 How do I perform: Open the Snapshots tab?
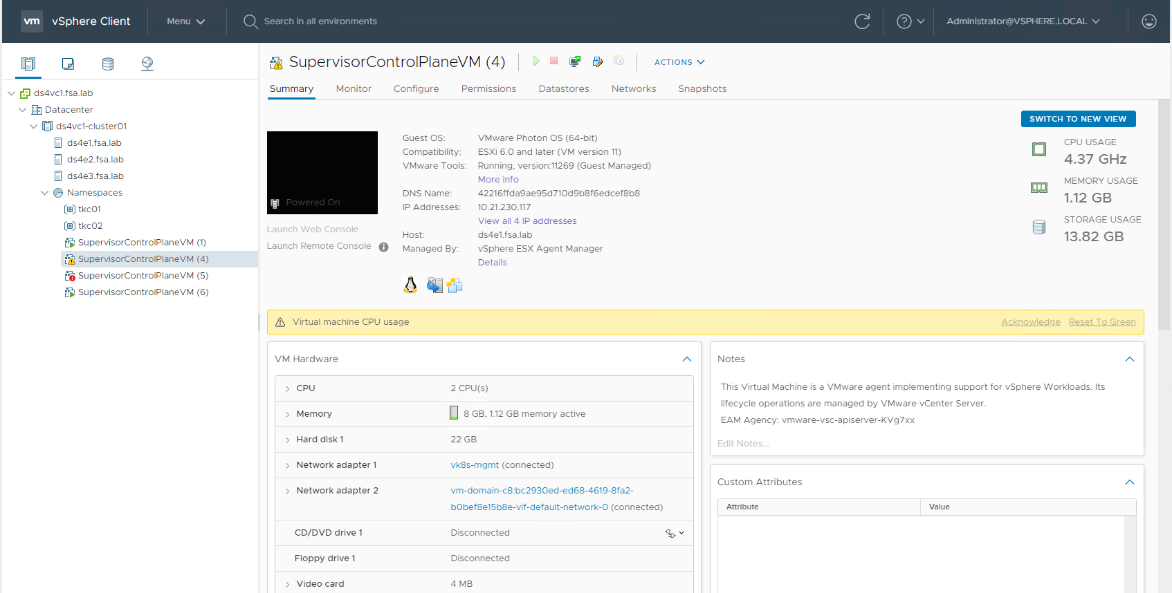point(702,88)
